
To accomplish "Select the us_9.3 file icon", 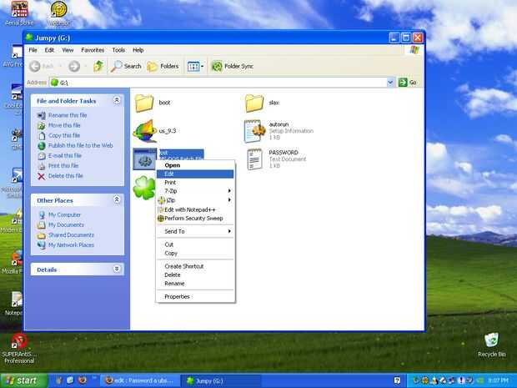I will pyautogui.click(x=145, y=131).
